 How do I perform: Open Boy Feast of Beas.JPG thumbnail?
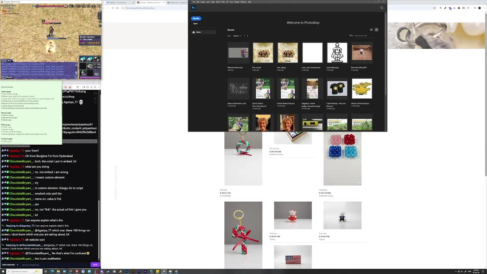[x=362, y=53]
